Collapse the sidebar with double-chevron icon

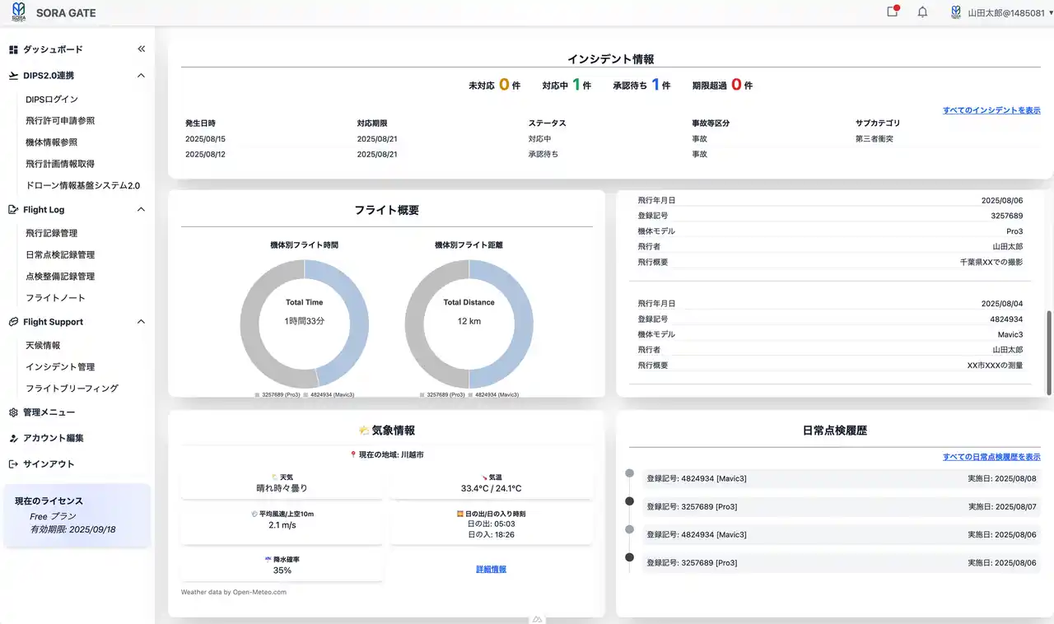pyautogui.click(x=141, y=49)
